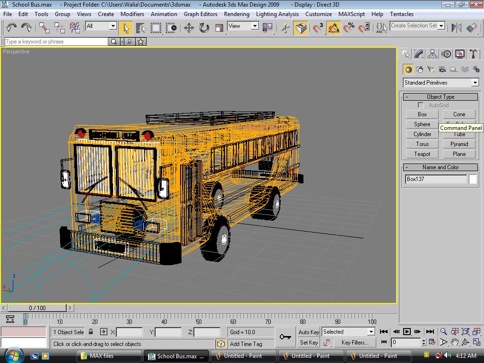Open the Shapes category in Create panel

pos(420,69)
